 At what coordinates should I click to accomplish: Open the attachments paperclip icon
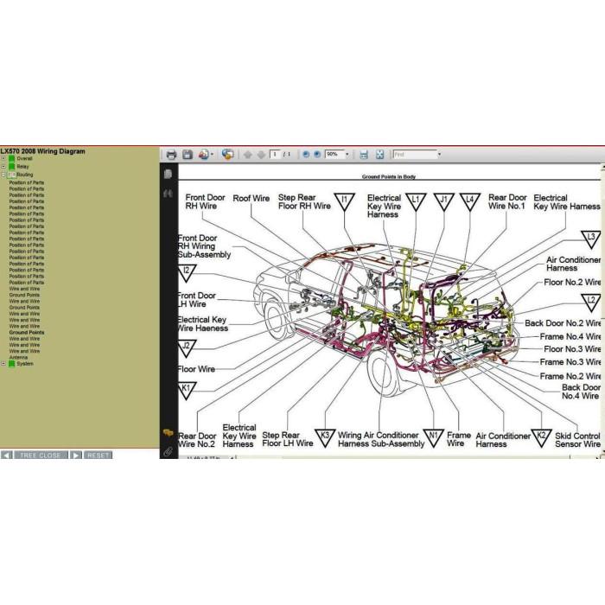coord(168,451)
